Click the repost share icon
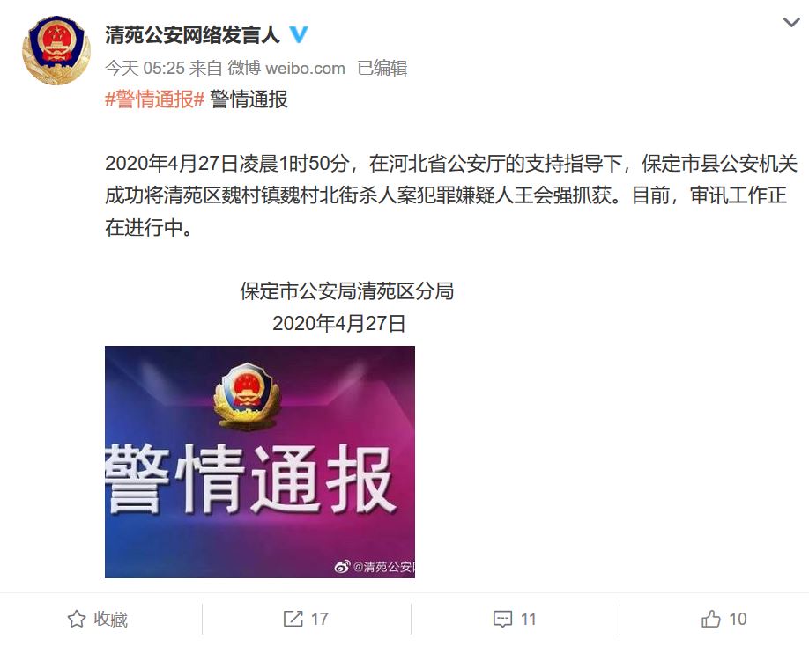This screenshot has width=809, height=646. tap(293, 619)
